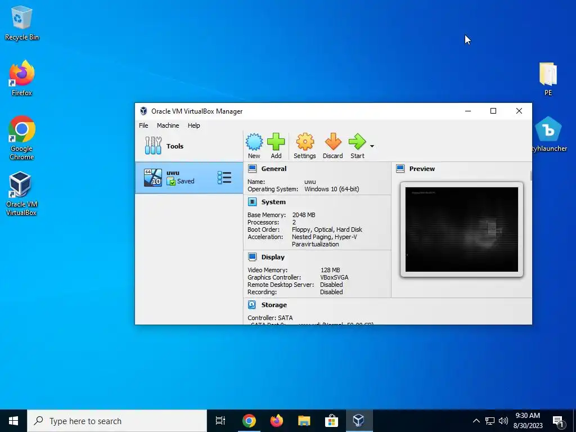Click the taskbar clock showing 9:30 AM

pyautogui.click(x=528, y=421)
